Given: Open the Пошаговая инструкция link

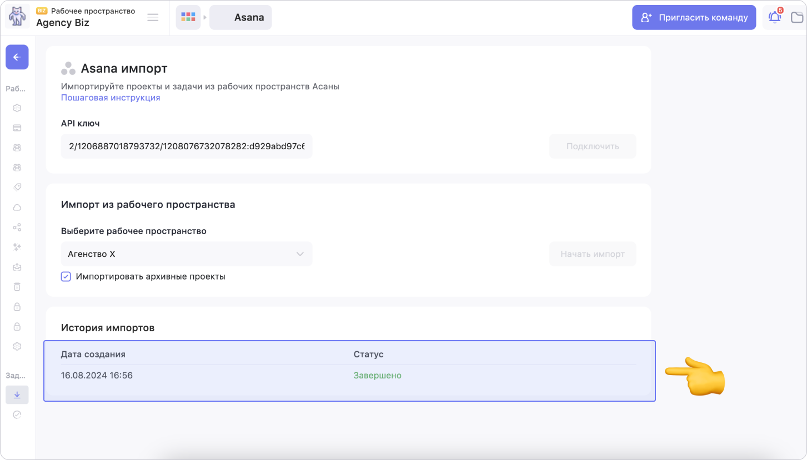Looking at the screenshot, I should 111,98.
